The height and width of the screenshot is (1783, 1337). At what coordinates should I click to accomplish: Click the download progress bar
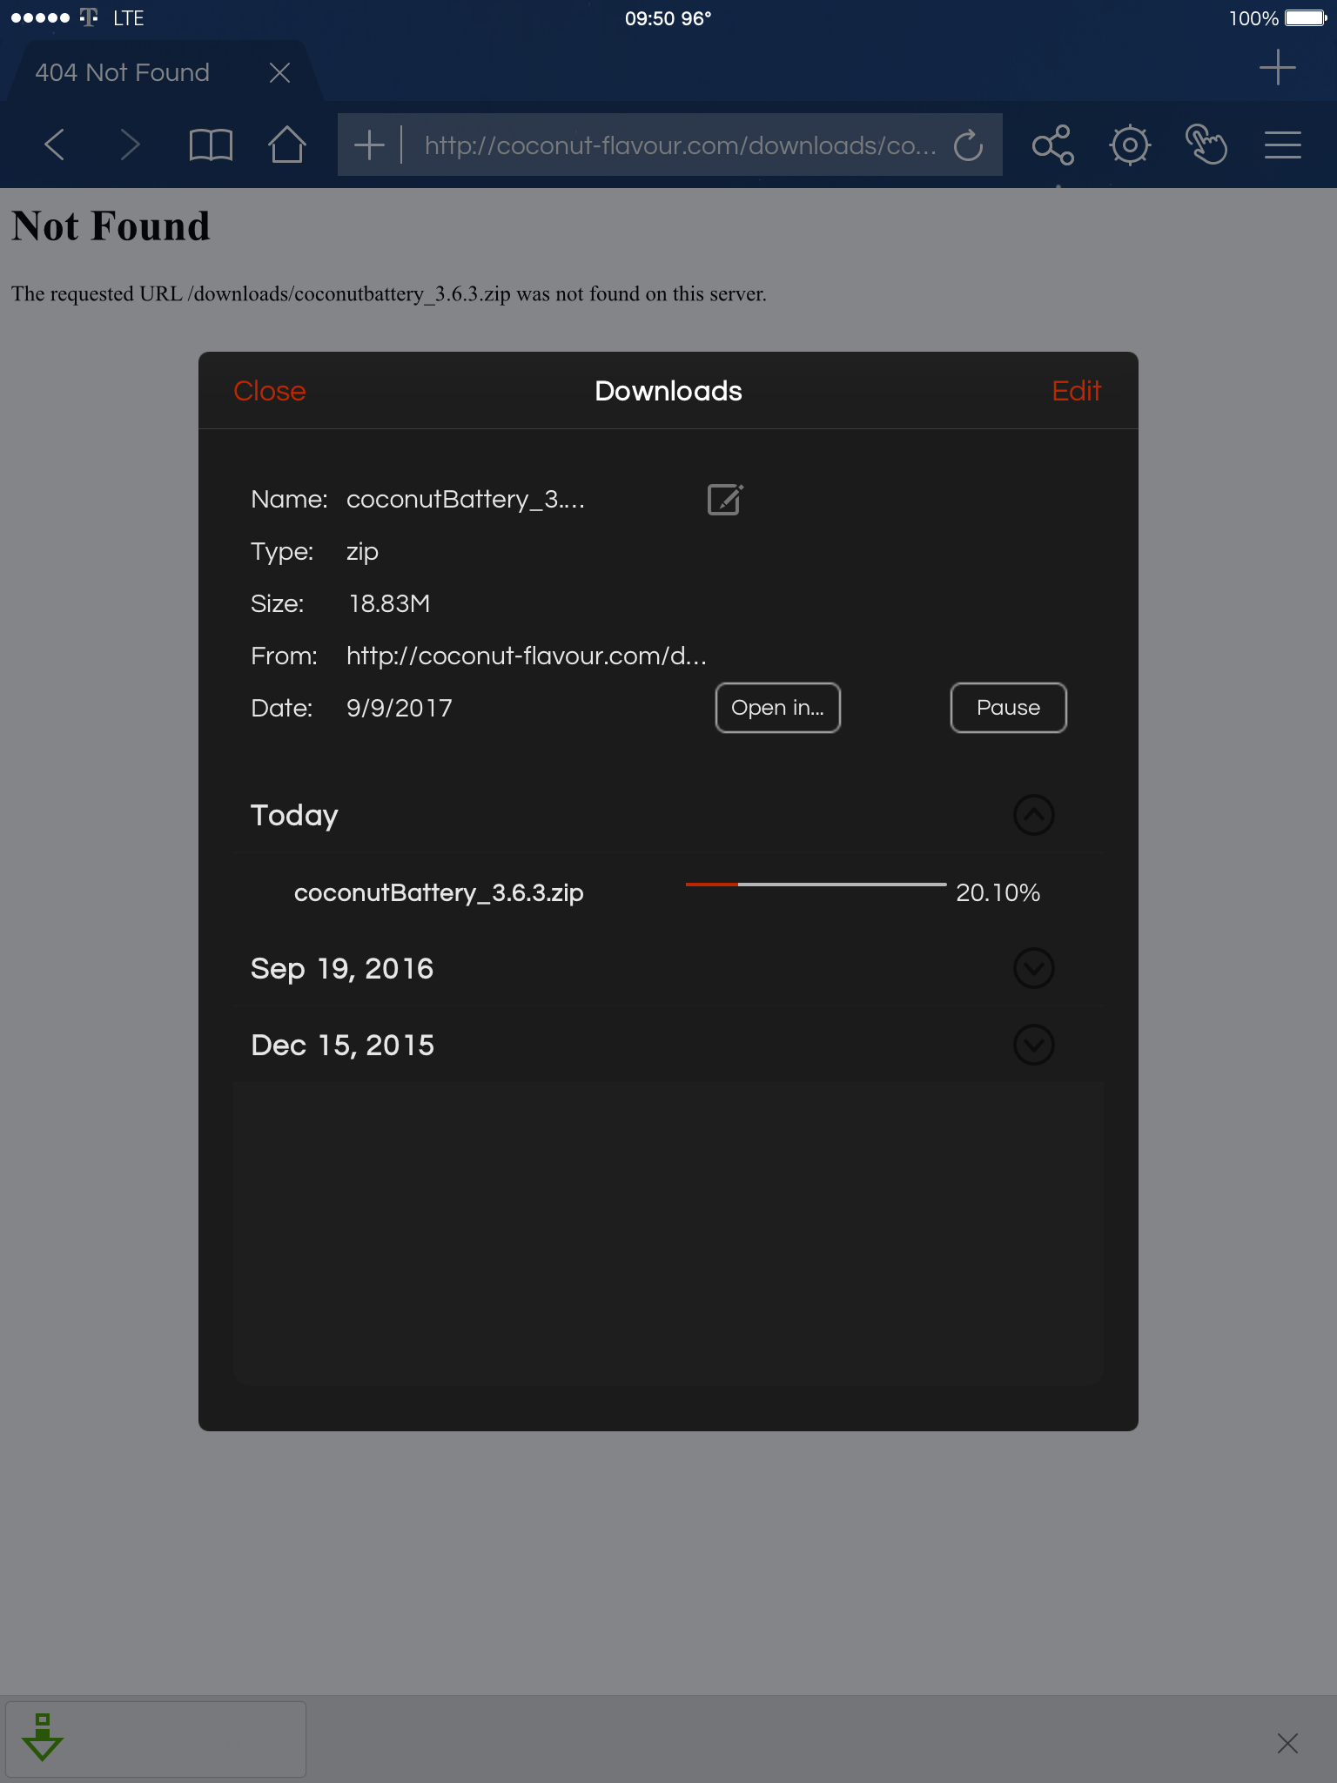coord(816,885)
